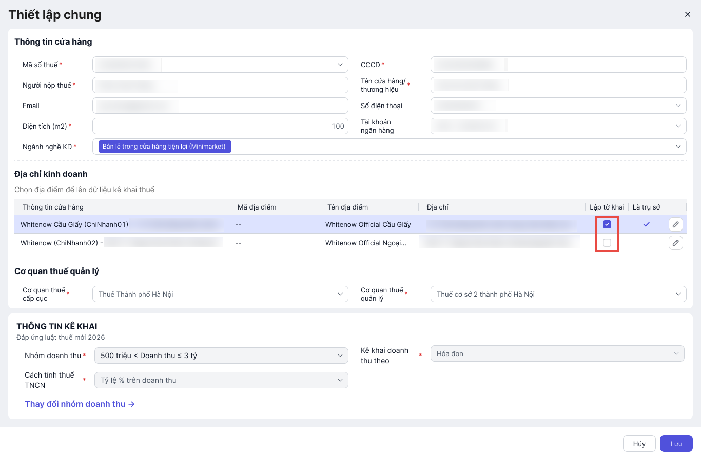Select the Bán lẻ trong cửa hàng tiện lợi tag

pyautogui.click(x=164, y=147)
